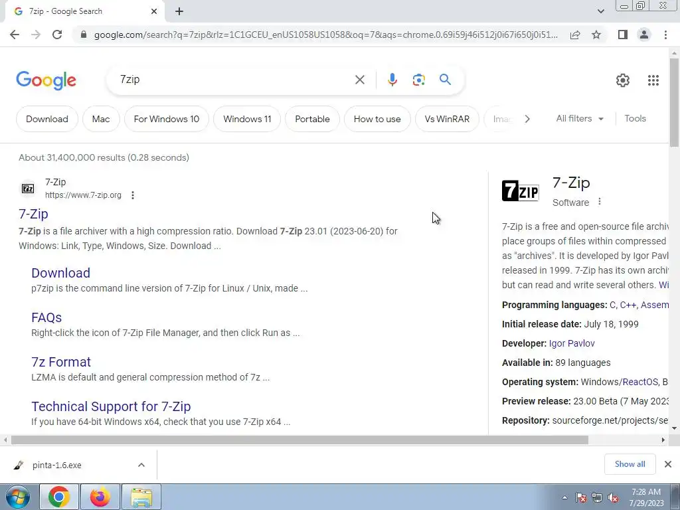
Task: Open the ReactOS link
Action: coord(641,382)
